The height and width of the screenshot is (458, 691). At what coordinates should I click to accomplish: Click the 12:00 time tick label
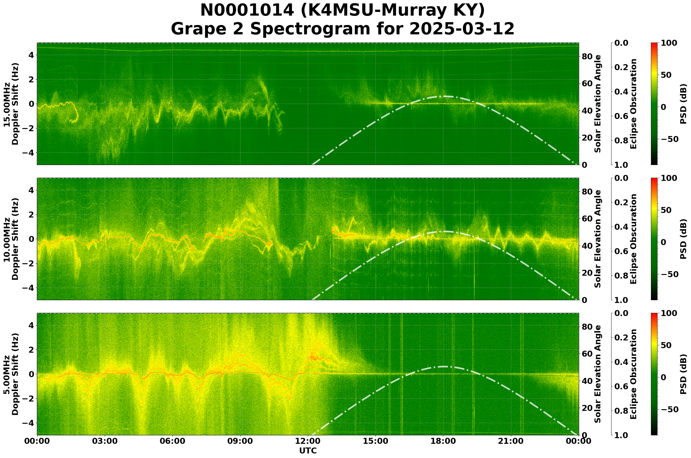[x=308, y=441]
